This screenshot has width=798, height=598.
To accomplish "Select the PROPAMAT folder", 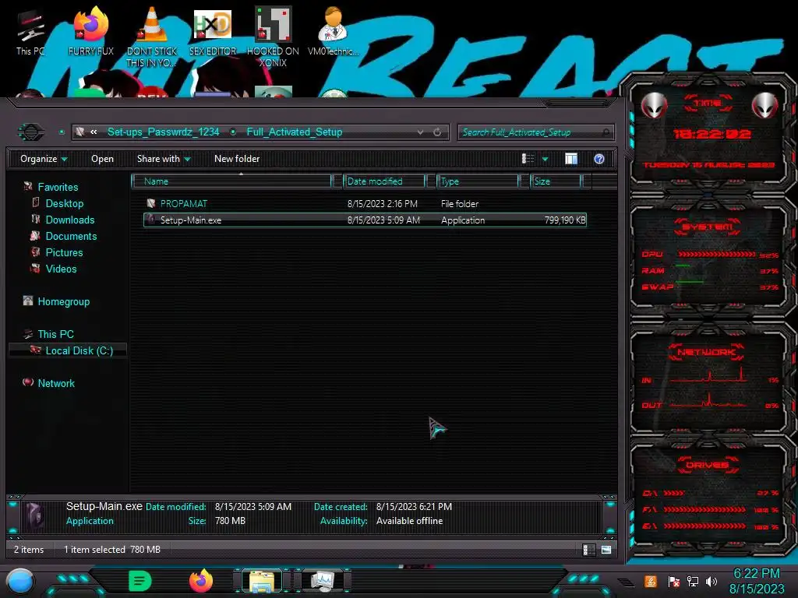I will [365, 204].
